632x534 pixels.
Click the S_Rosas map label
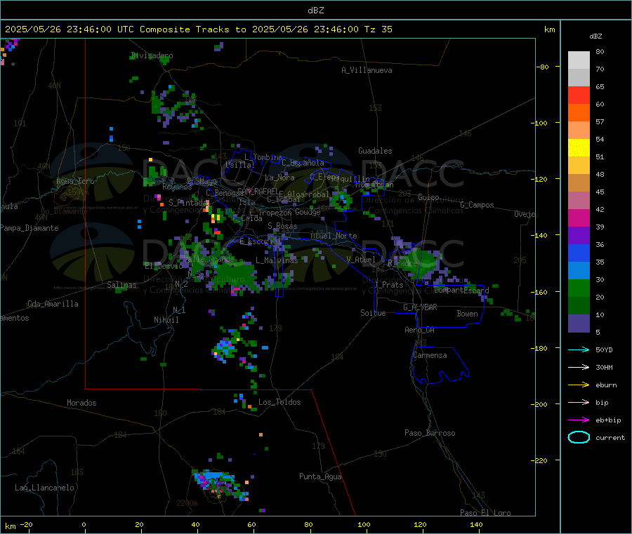[282, 226]
